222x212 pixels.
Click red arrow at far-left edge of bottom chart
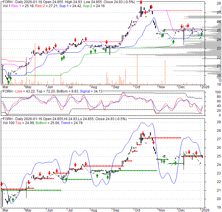click(1, 184)
